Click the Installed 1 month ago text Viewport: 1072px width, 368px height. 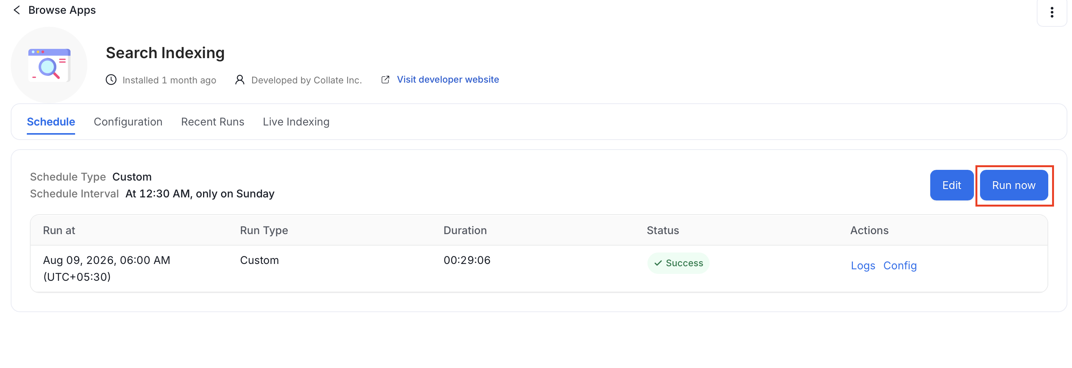pyautogui.click(x=169, y=80)
